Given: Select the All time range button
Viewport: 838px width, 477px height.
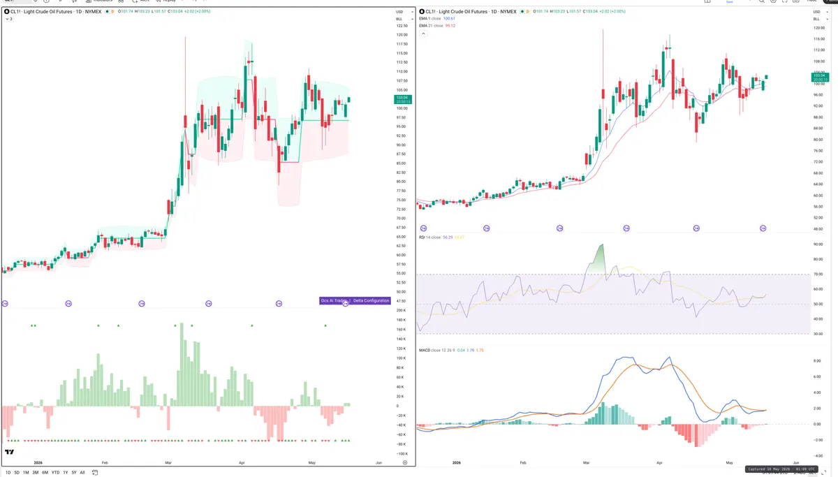Looking at the screenshot, I should [82, 472].
